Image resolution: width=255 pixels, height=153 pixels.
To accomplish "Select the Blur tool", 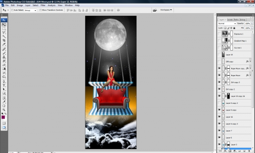I will (4, 73).
